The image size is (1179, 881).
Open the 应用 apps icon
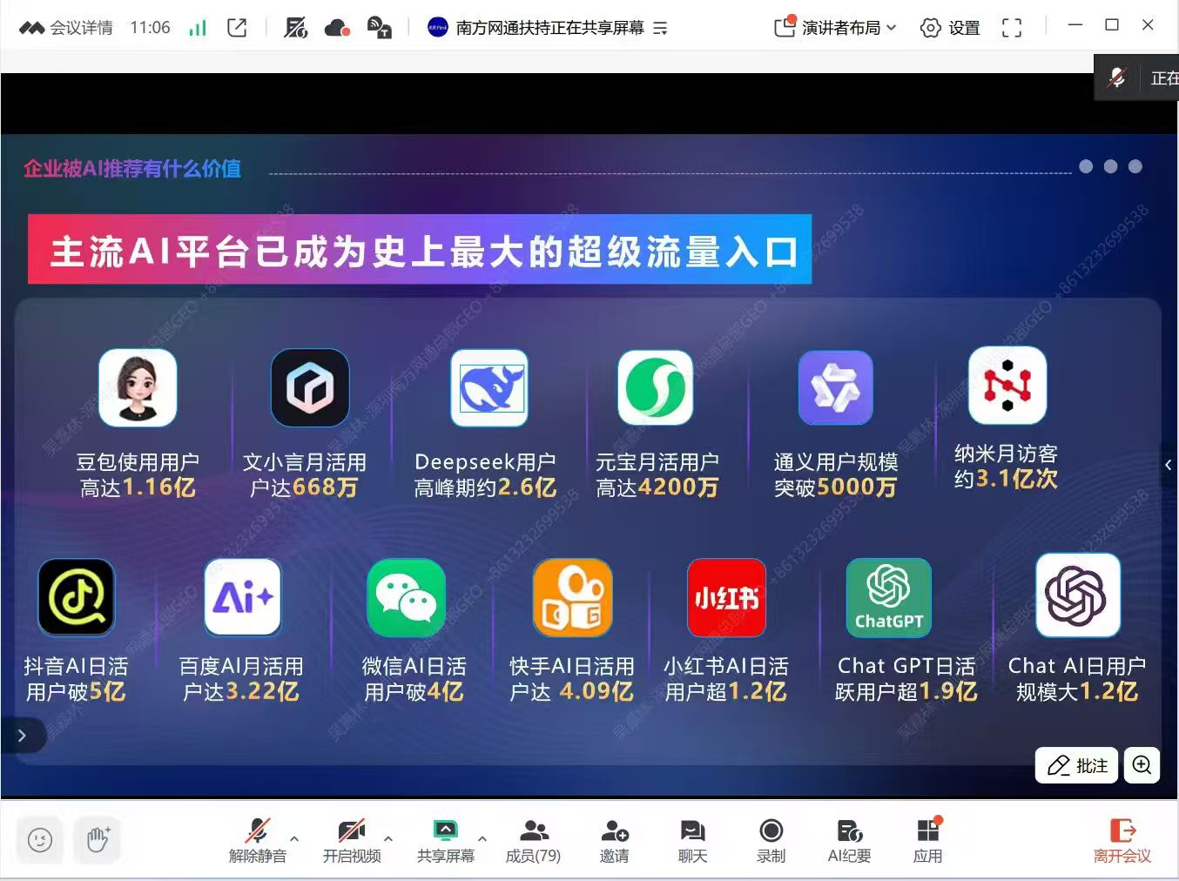click(x=927, y=840)
